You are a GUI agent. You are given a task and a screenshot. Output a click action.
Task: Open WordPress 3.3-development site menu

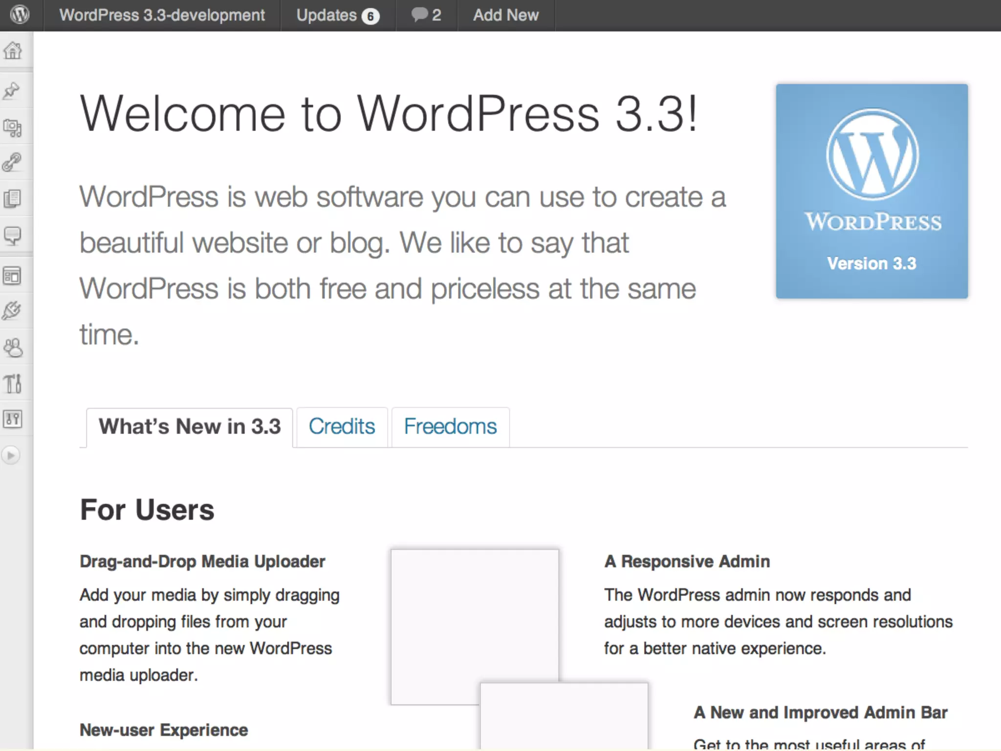point(162,15)
